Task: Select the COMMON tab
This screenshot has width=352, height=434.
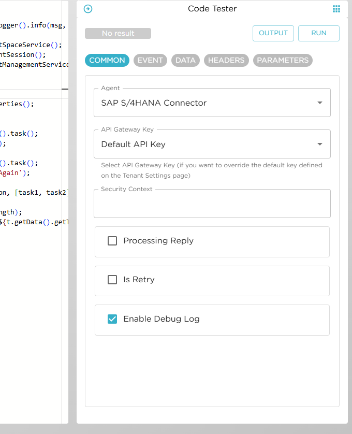Action: 107,61
